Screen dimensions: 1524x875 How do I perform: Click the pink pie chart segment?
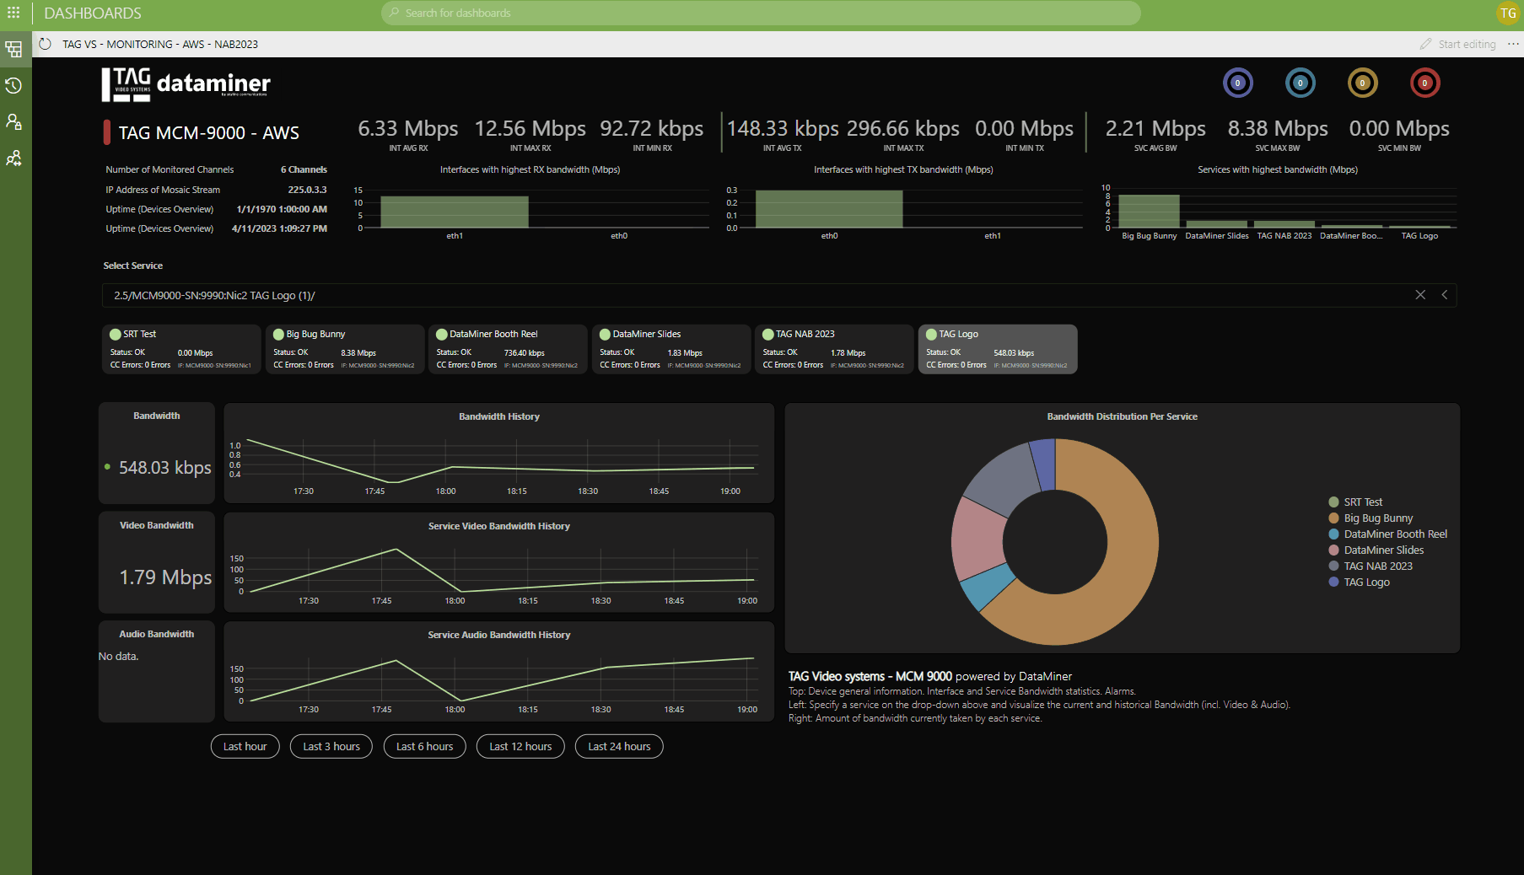978,539
